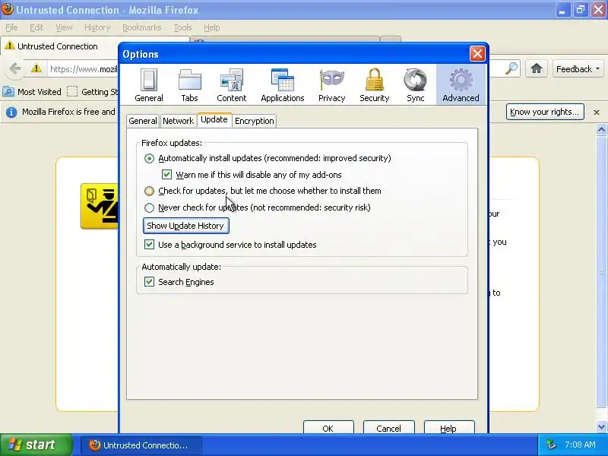Click the Help button in Options dialog
Image resolution: width=608 pixels, height=456 pixels.
[448, 427]
